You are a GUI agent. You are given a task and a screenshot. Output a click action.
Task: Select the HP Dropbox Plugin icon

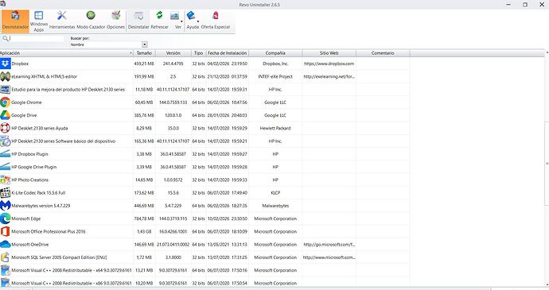(6, 154)
